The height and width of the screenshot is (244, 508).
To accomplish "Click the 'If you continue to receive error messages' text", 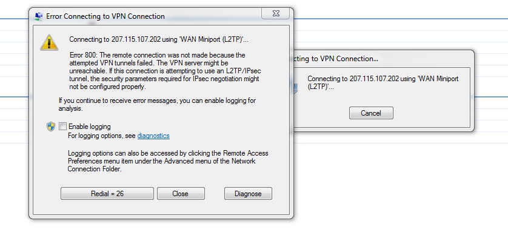I will coord(157,105).
